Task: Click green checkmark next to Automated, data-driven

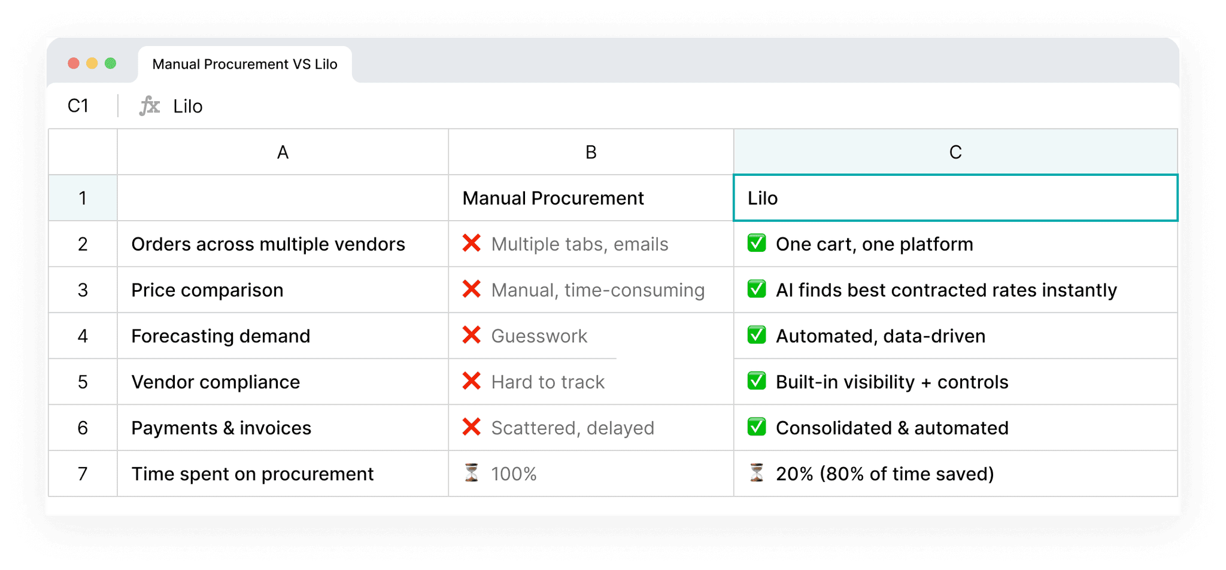Action: click(x=757, y=336)
